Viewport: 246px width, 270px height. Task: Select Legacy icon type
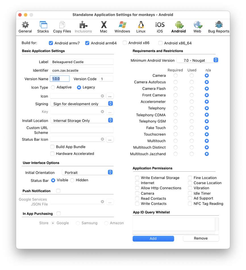point(79,88)
